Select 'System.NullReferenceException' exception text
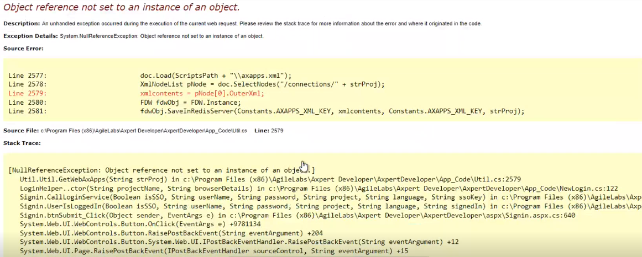The image size is (642, 257). (99, 36)
